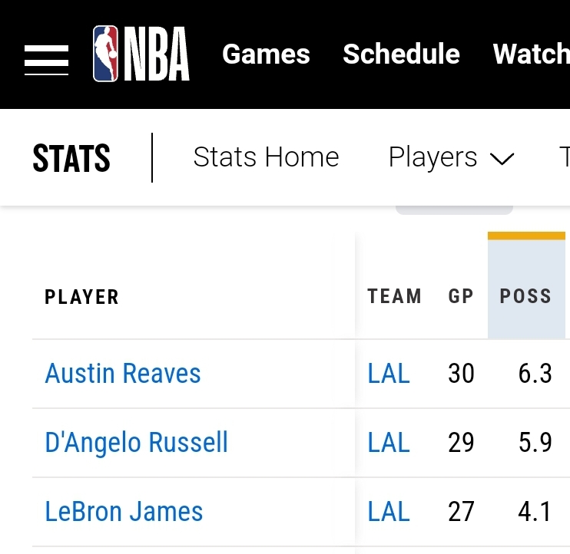Open the hamburger navigation menu
570x554 pixels.
[x=46, y=59]
